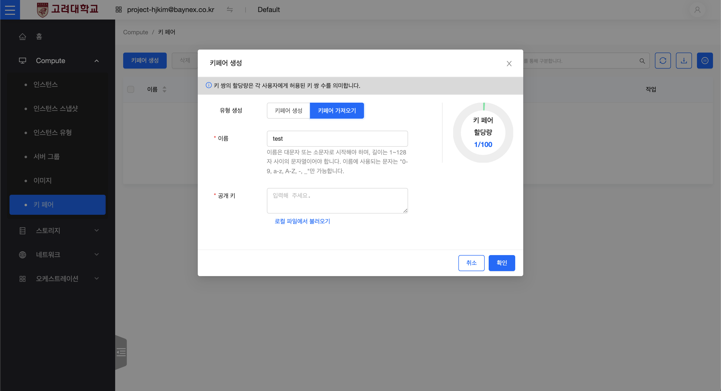
Task: Close the key pair creation dialog
Action: (x=509, y=64)
